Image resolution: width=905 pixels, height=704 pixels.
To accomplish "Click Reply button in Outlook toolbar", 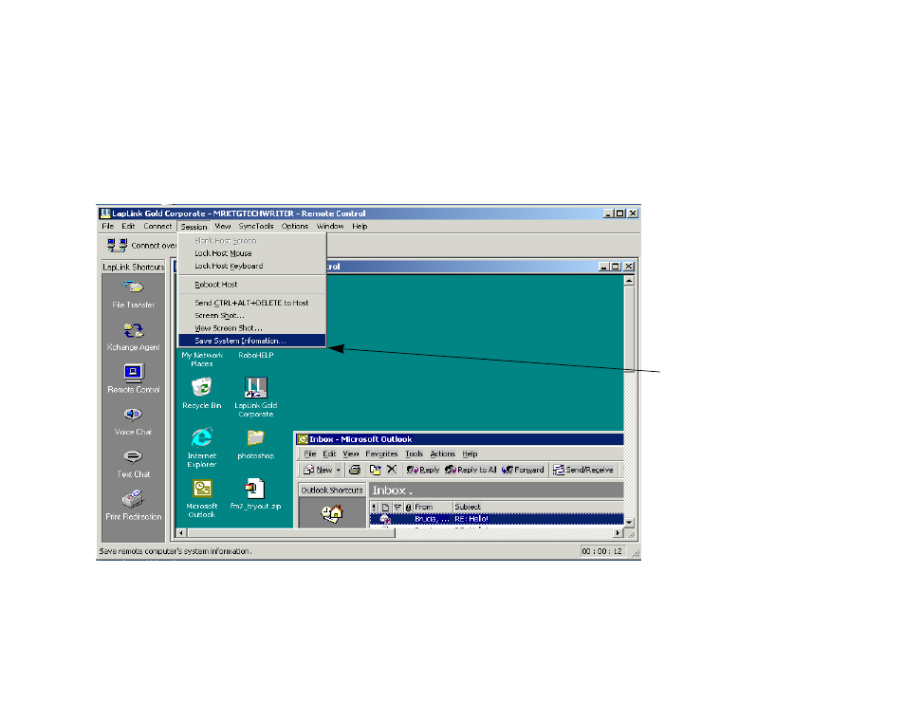I will (x=422, y=470).
